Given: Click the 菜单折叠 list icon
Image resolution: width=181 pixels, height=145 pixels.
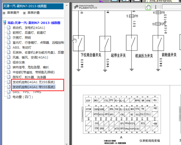Looking at the screenshot, I should pos(24,13).
